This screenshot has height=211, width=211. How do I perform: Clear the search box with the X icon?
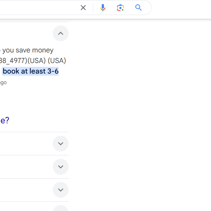[x=83, y=8]
